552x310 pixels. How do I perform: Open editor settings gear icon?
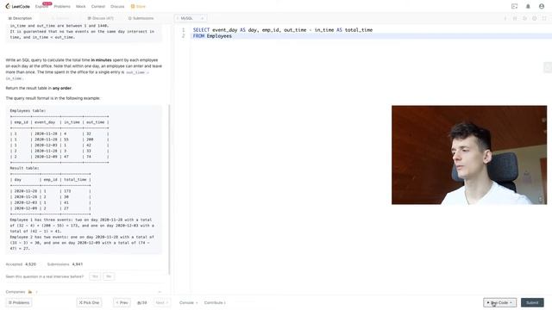(x=535, y=18)
